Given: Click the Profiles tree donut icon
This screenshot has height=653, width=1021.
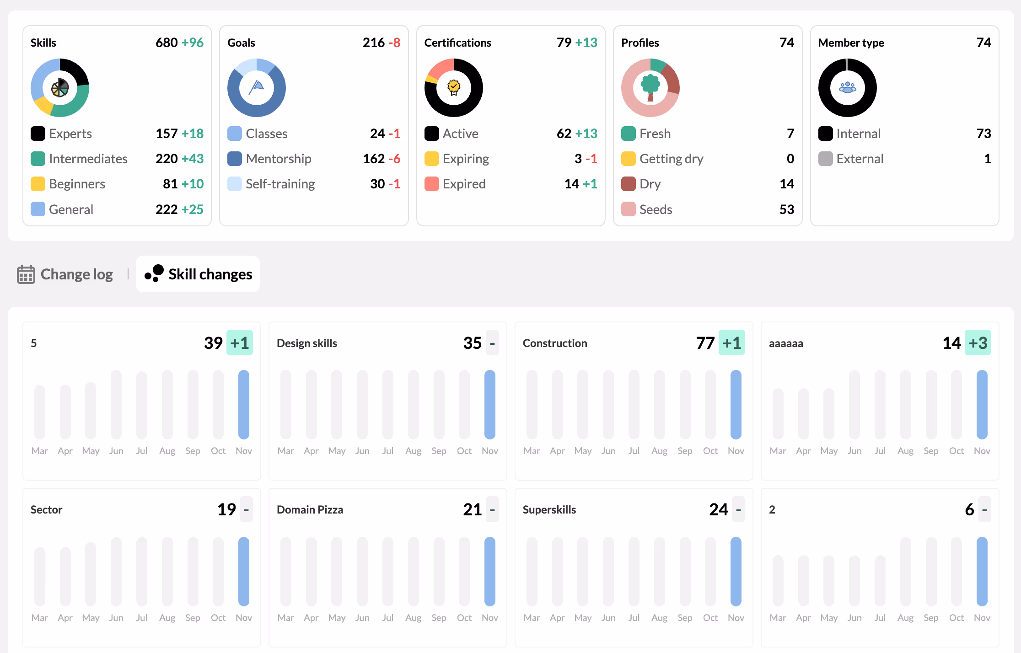Looking at the screenshot, I should [x=650, y=88].
